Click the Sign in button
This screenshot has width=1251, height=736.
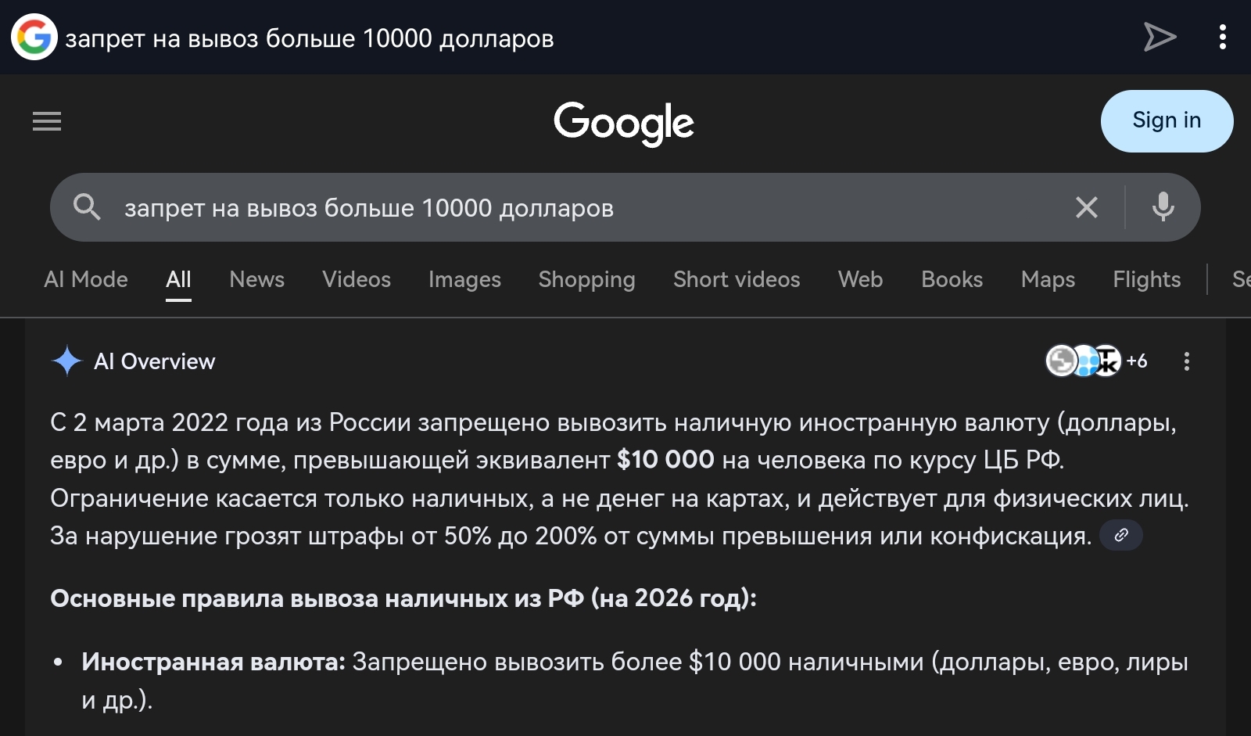pos(1167,120)
